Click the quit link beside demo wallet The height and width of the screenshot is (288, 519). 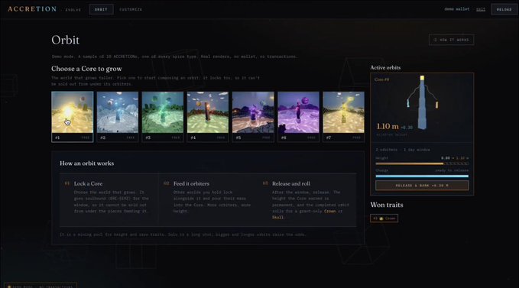481,9
